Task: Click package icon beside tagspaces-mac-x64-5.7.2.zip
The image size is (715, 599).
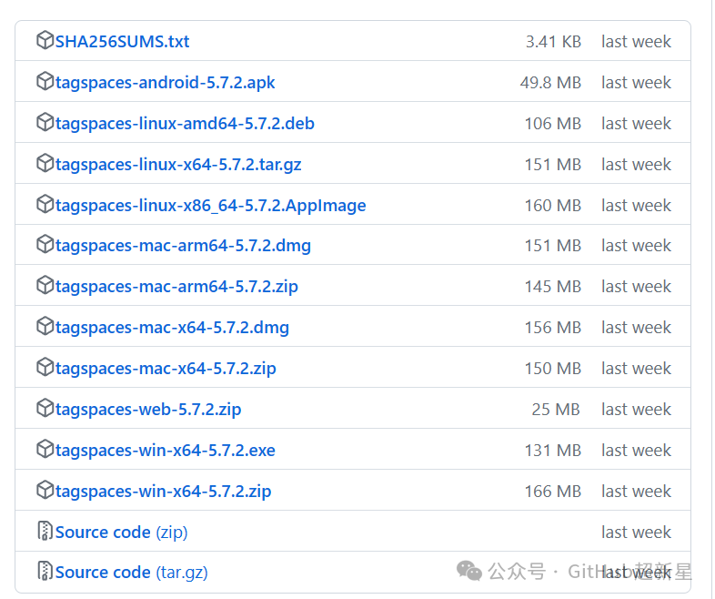Action: (x=45, y=367)
